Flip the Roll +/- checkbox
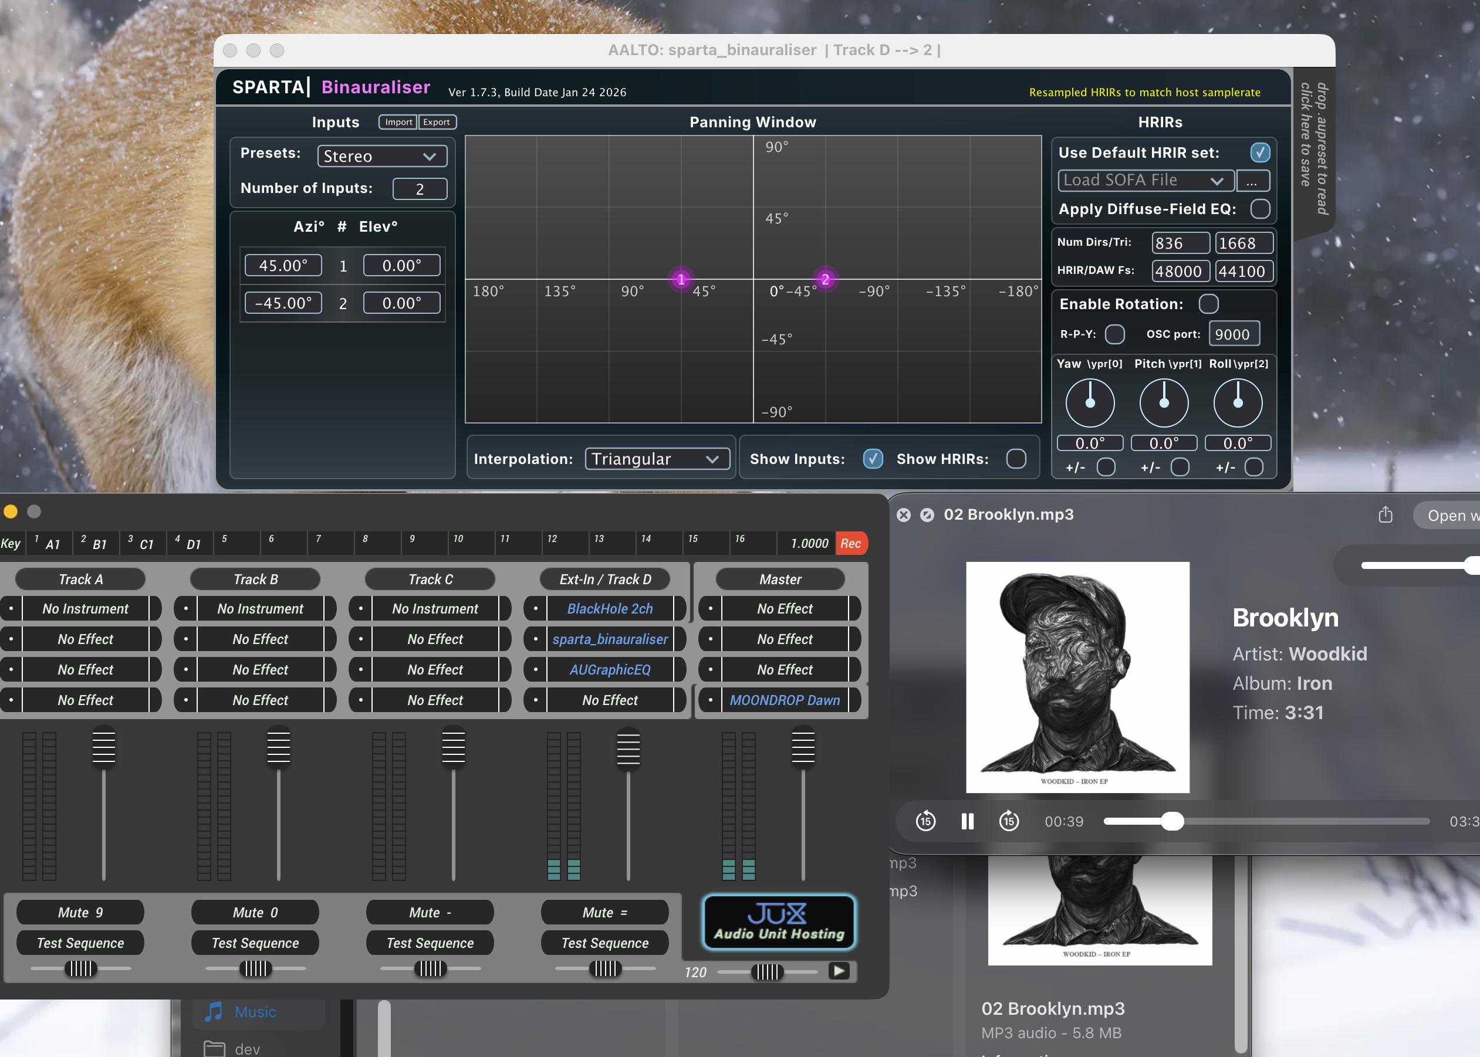Image resolution: width=1480 pixels, height=1057 pixels. (x=1253, y=467)
